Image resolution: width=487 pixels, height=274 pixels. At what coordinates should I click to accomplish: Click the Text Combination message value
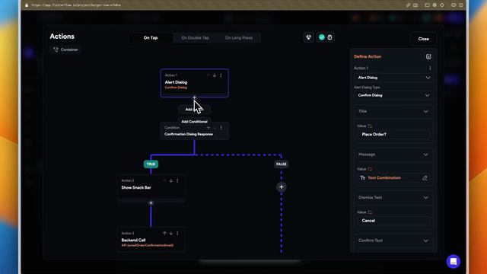(384, 178)
